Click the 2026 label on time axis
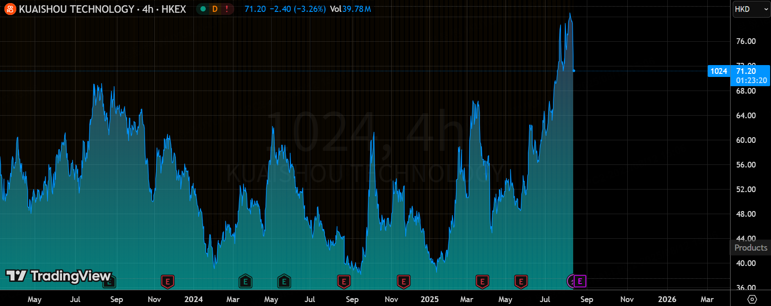 [x=667, y=299]
